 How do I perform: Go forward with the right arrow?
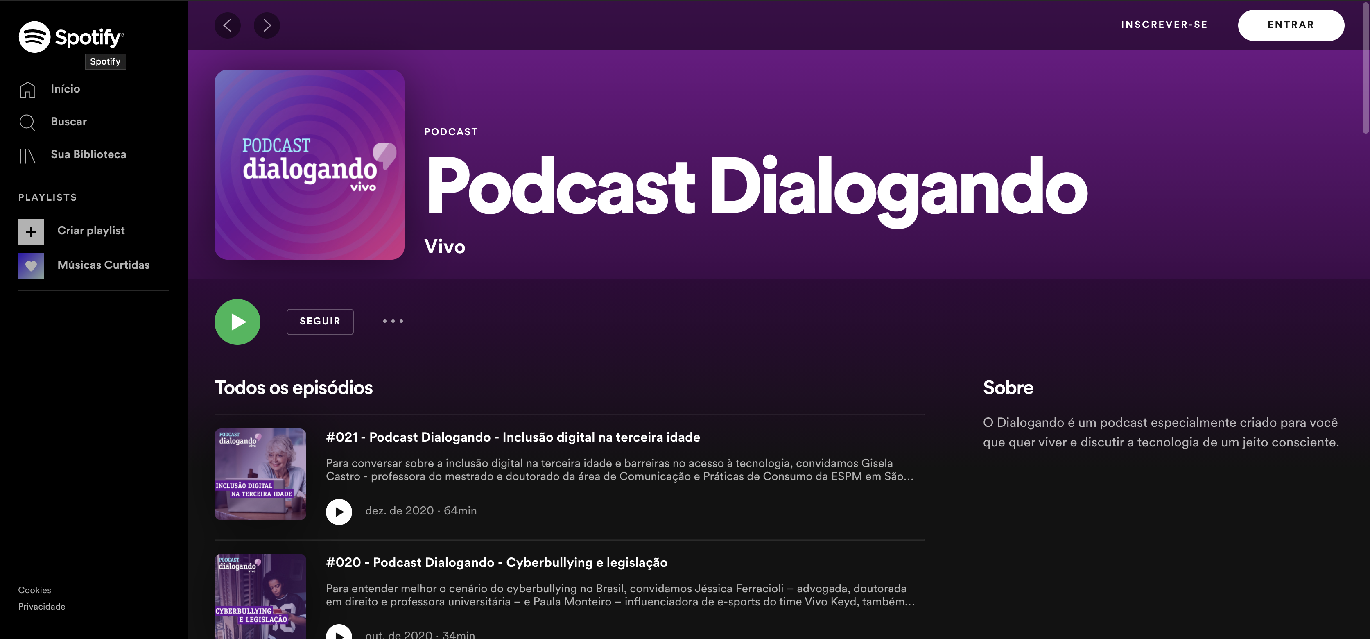coord(267,25)
